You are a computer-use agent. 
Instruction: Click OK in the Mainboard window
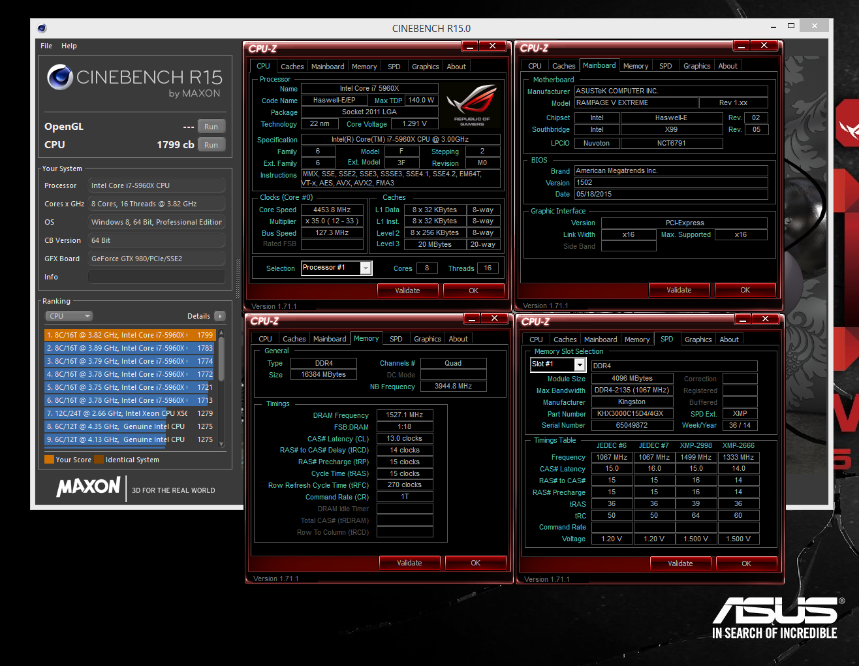(745, 290)
